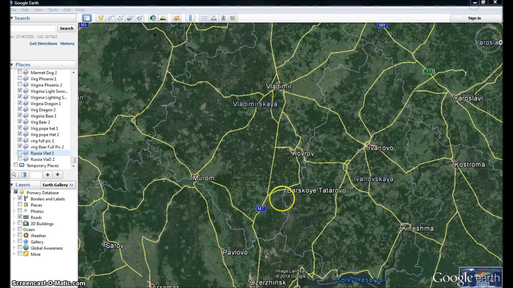This screenshot has height=288, width=513.
Task: Click the Primary Database layer icon
Action: pos(22,193)
